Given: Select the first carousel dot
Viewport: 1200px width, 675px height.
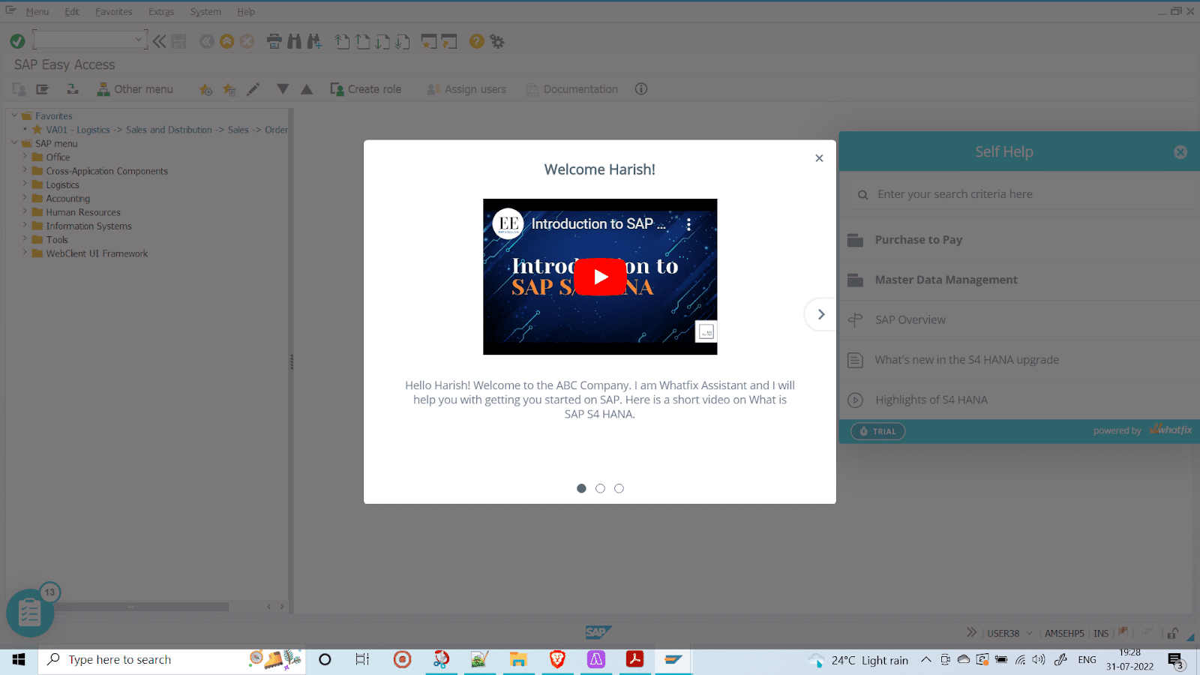Looking at the screenshot, I should pyautogui.click(x=581, y=488).
